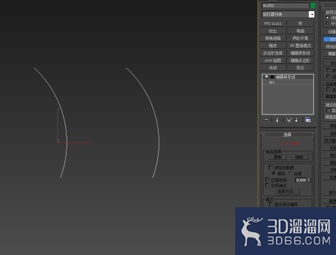Click the 噪波 (Noise) modifier button
The height and width of the screenshot is (255, 336).
[273, 46]
